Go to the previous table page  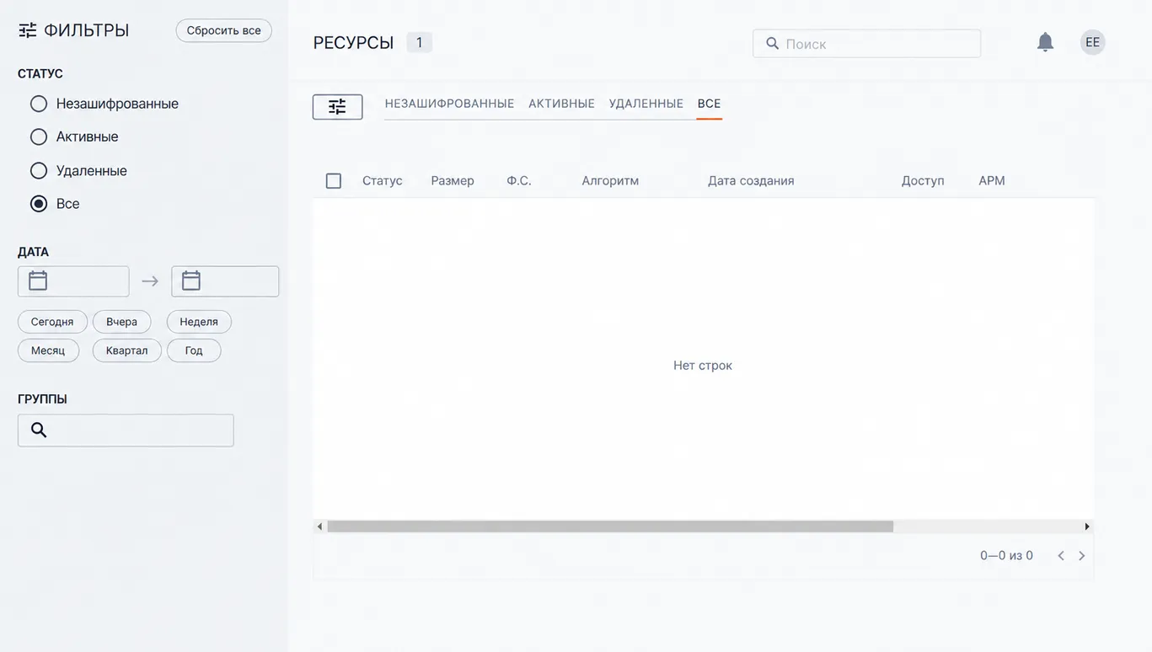pyautogui.click(x=1061, y=556)
